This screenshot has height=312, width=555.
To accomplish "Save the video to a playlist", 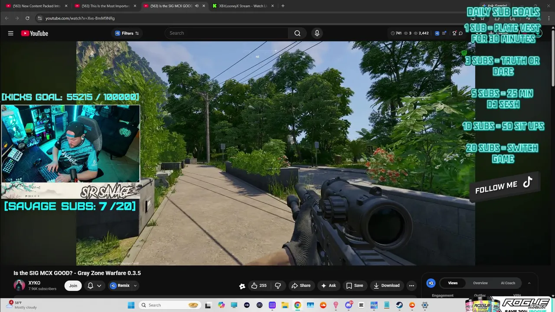I will pyautogui.click(x=354, y=286).
